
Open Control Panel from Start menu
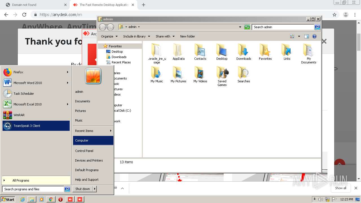(x=93, y=151)
